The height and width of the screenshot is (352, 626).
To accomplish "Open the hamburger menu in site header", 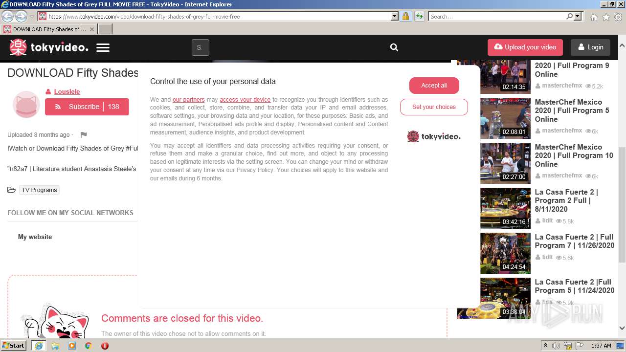I will click(103, 47).
